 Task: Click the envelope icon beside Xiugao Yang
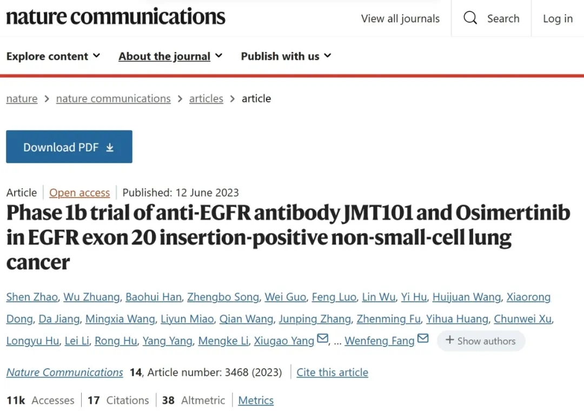pos(322,339)
